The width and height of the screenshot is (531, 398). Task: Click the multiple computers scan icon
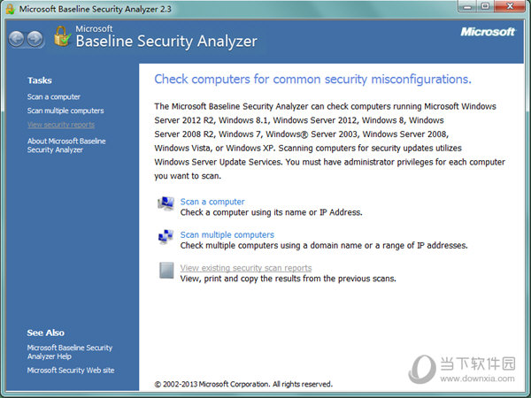pyautogui.click(x=165, y=238)
